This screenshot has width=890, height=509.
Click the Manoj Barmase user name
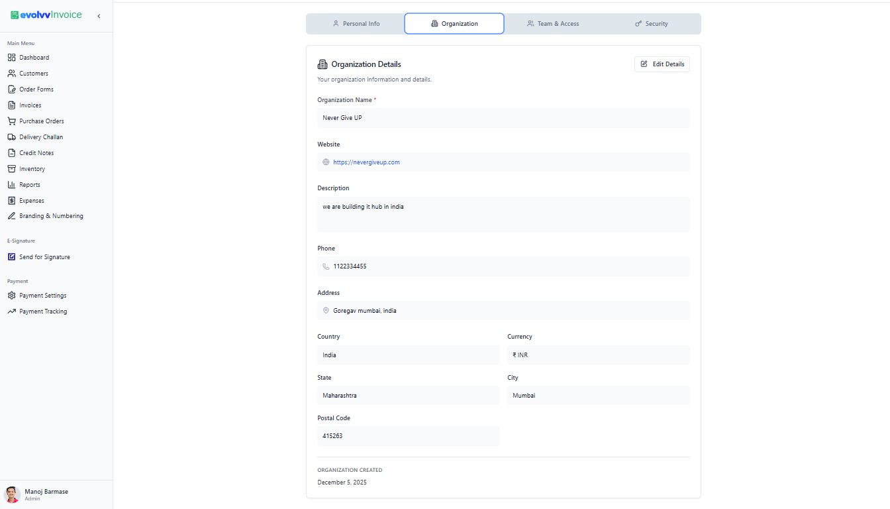click(46, 492)
